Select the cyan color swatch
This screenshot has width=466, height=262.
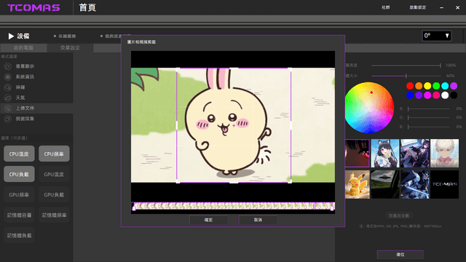click(x=445, y=86)
